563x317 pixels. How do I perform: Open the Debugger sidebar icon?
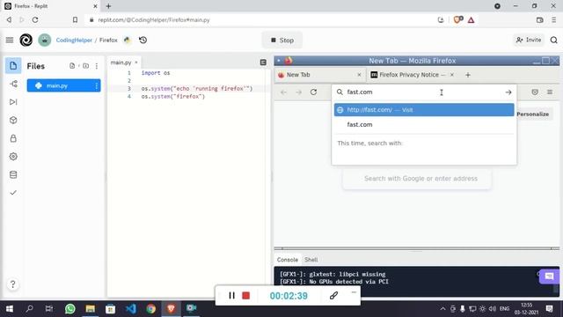point(13,102)
